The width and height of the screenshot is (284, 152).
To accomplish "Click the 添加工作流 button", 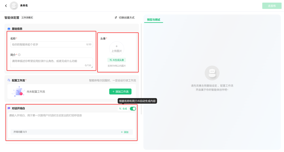I will coord(120,92).
